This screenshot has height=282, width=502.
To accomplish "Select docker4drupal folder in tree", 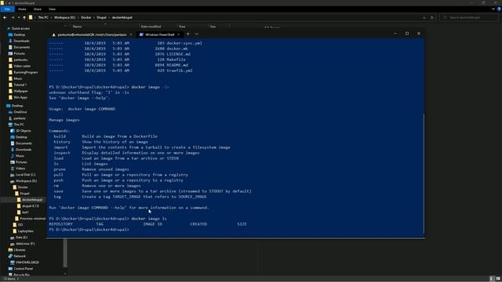I will pos(31,200).
